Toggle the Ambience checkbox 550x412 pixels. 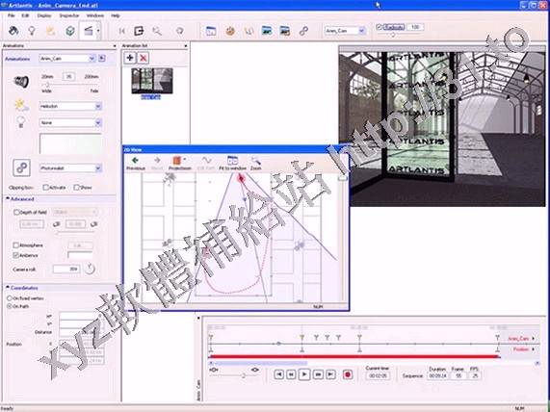(15, 255)
